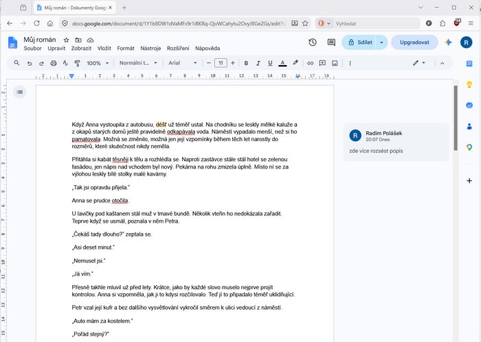This screenshot has width=481, height=342.
Task: Open editing mode pencil dropdown
Action: [x=418, y=63]
